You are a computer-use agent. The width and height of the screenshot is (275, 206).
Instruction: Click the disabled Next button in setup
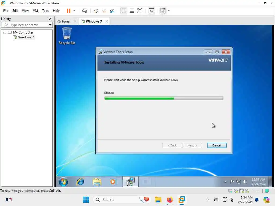point(192,145)
